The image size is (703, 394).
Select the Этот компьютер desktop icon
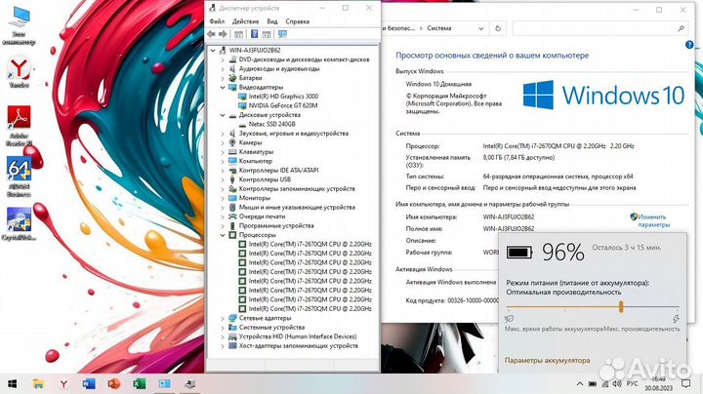(x=19, y=26)
